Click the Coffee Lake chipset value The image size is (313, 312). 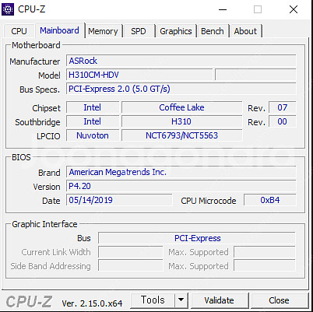click(x=181, y=107)
